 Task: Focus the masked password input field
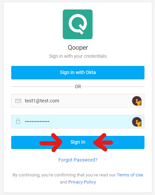pos(78,122)
